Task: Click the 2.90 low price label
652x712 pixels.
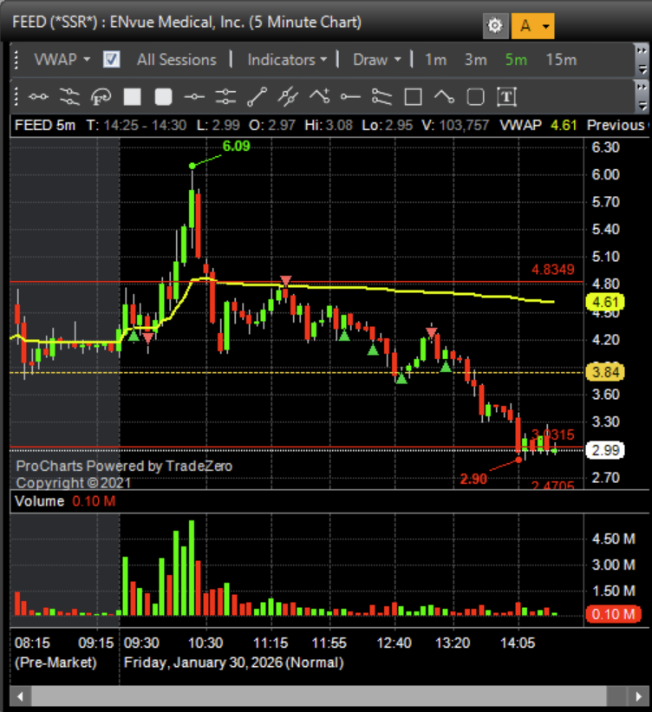Action: pos(473,479)
